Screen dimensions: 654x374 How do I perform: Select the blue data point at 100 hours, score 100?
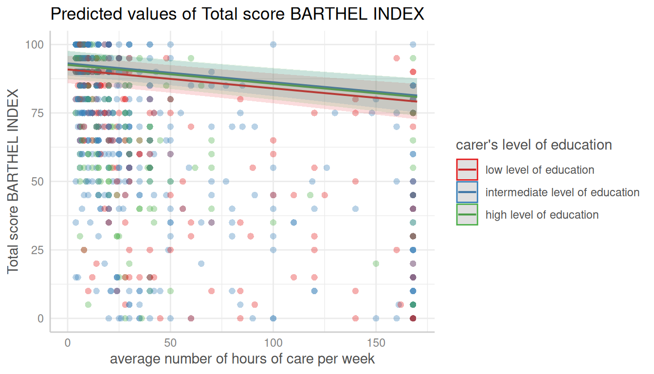273,44
